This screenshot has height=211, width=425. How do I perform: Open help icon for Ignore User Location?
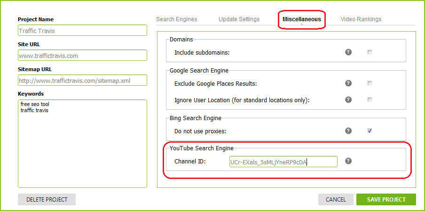(x=348, y=100)
